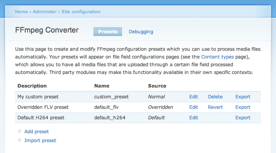Click the FFmpeg Converter page title
The image size is (276, 153).
tap(47, 30)
